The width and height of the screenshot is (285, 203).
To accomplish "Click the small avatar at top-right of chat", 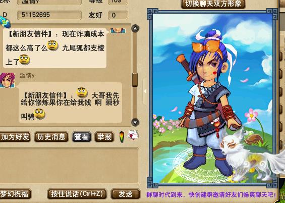I will [x=118, y=31].
